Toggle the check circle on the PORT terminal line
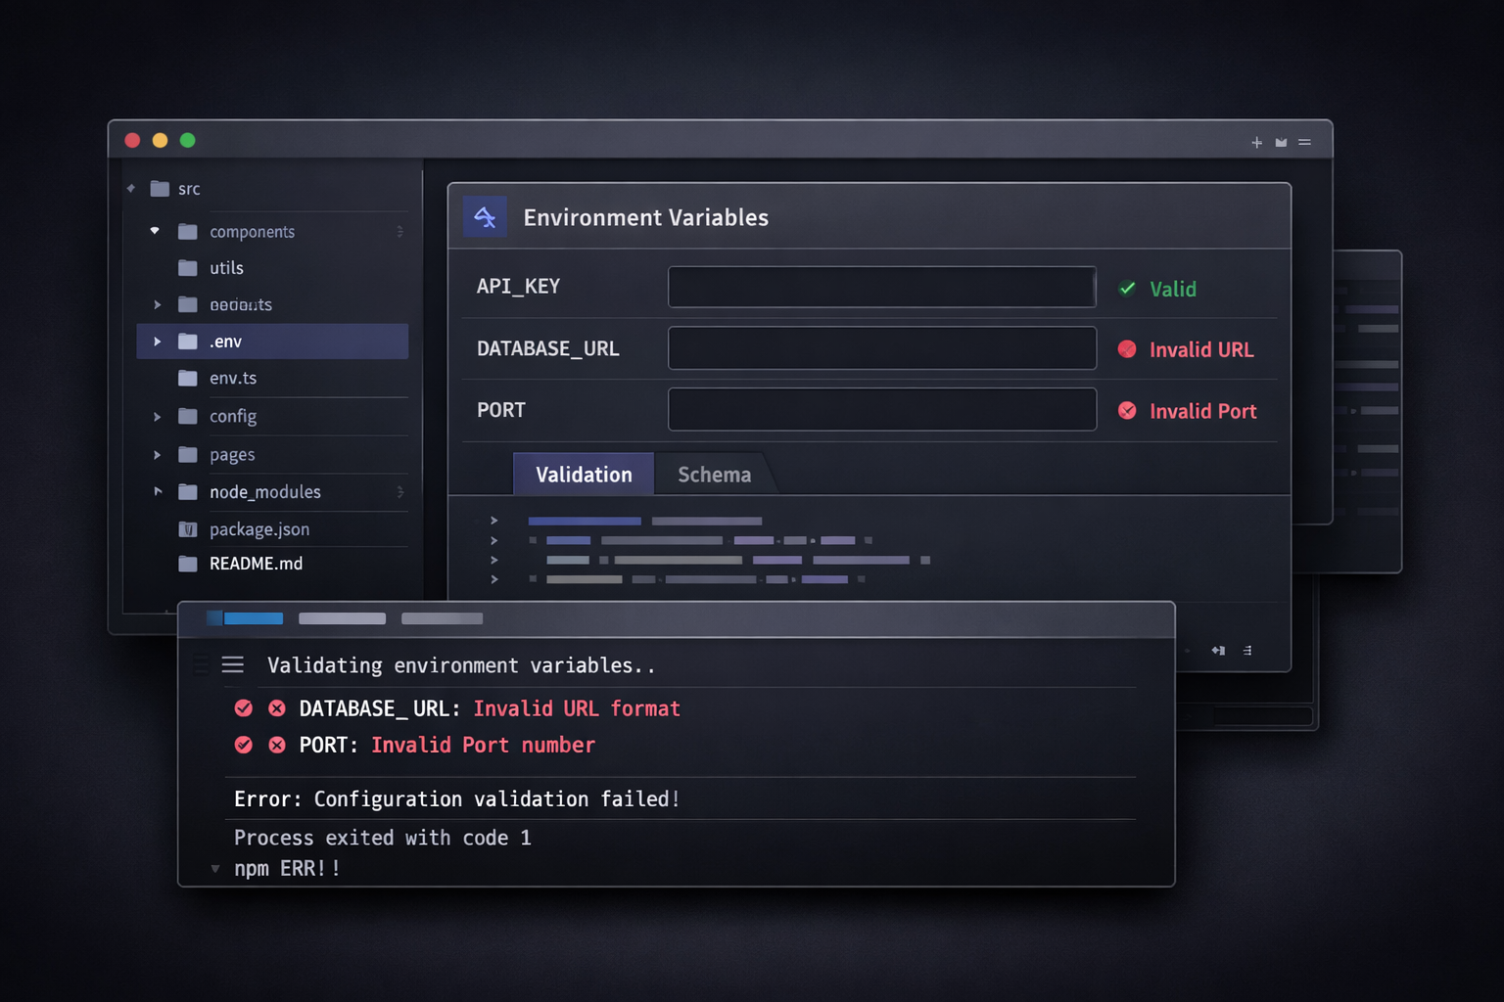The height and width of the screenshot is (1002, 1504). tap(244, 745)
